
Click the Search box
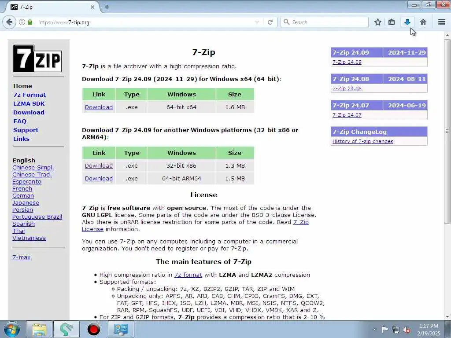coord(325,22)
